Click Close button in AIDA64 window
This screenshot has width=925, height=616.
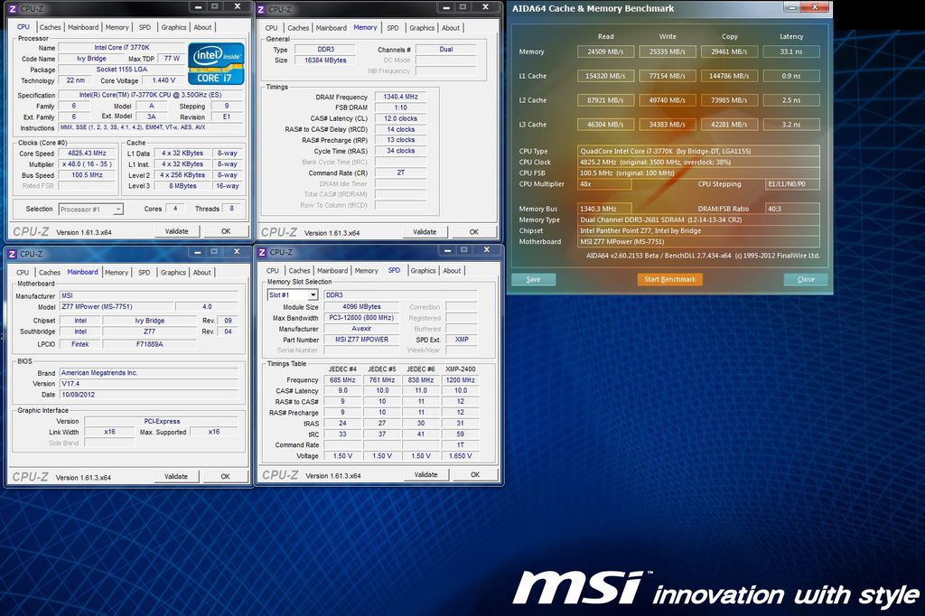[x=806, y=280]
